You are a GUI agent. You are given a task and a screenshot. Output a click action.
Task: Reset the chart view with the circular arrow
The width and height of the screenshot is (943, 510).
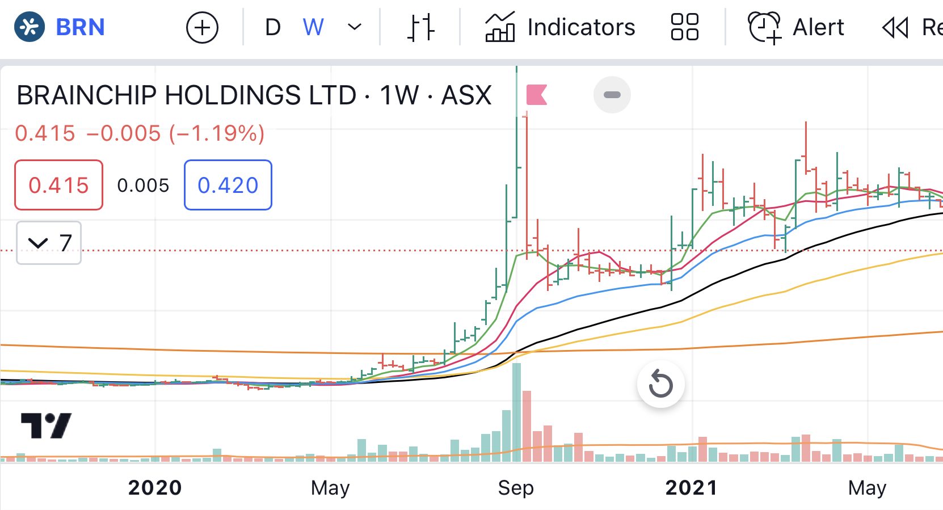(660, 385)
